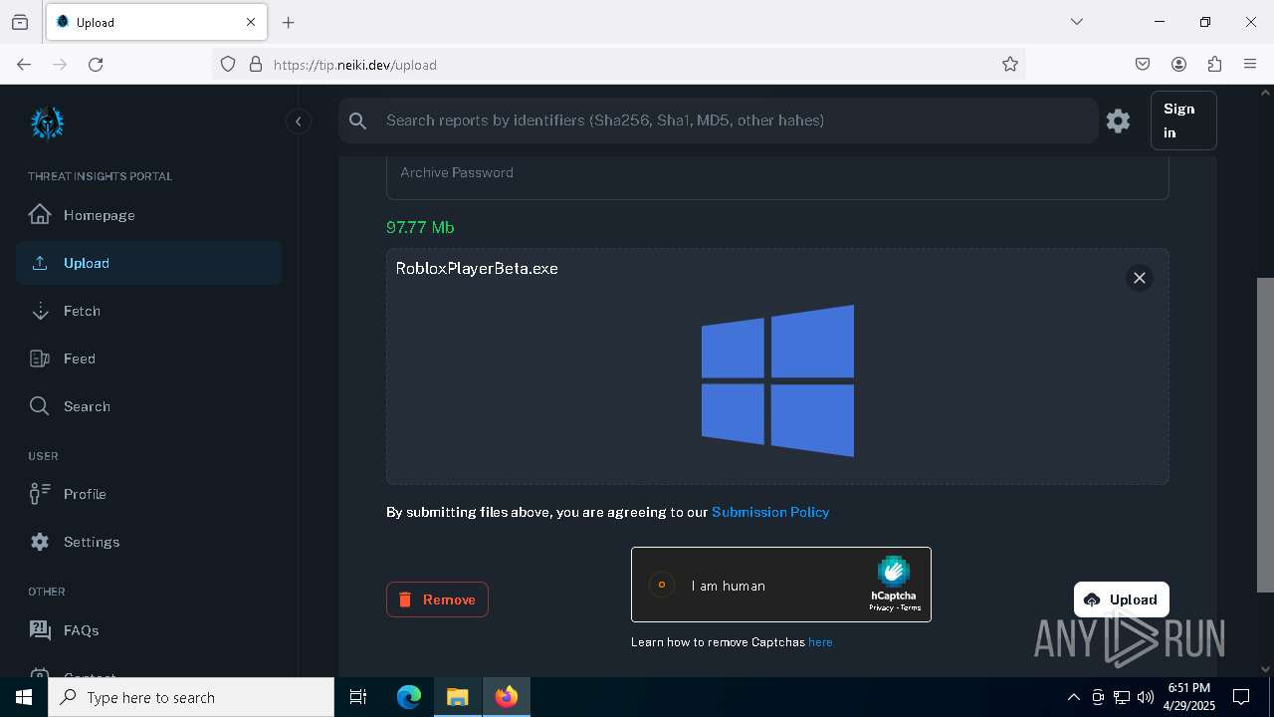
Task: Click the Firefox taskbar icon
Action: (507, 697)
